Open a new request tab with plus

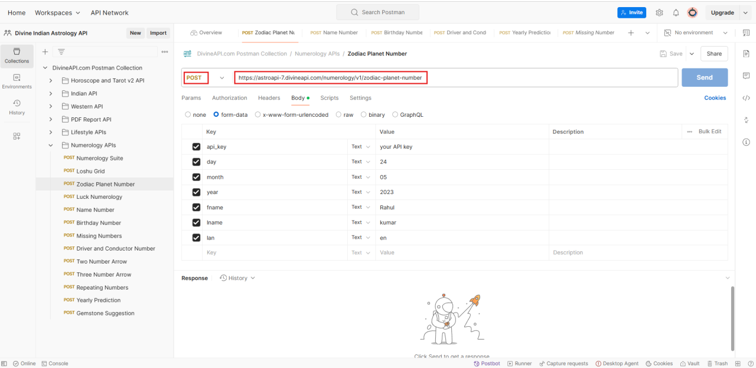[631, 33]
